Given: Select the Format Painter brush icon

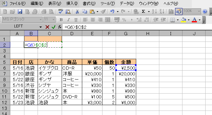Looking at the screenshot, I should pos(103,11).
